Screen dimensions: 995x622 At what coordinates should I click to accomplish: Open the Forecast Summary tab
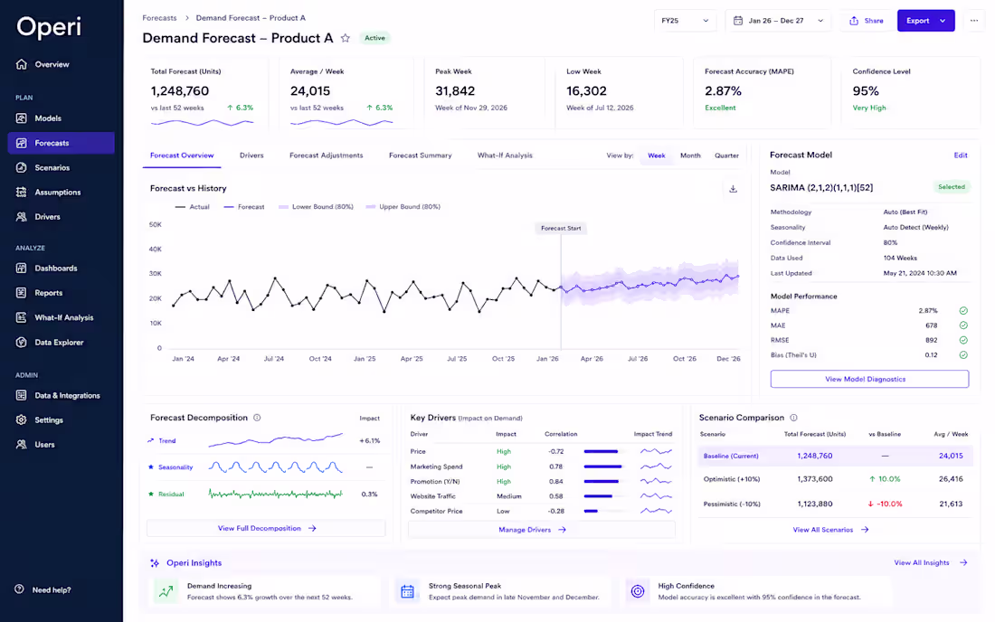click(x=420, y=155)
